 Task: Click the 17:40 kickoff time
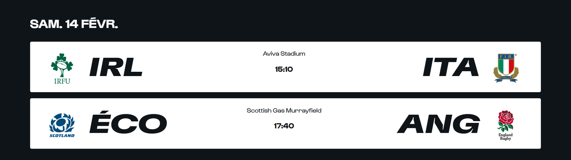pos(284,126)
